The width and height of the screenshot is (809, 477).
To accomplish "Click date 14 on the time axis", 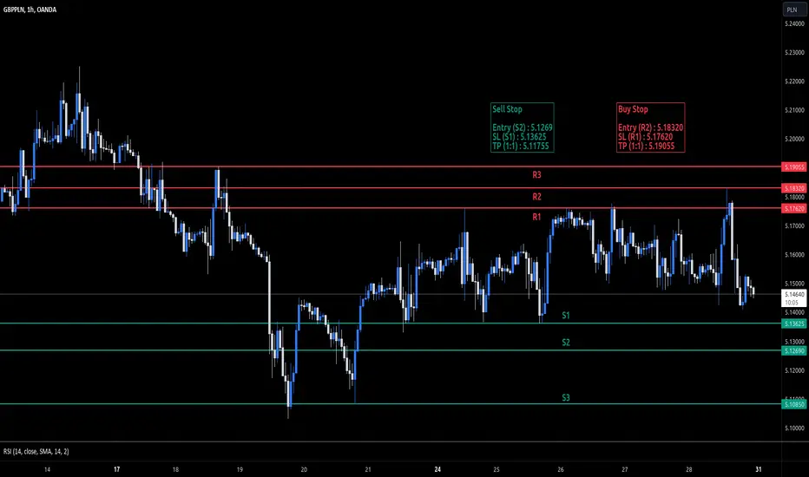I will click(x=47, y=469).
